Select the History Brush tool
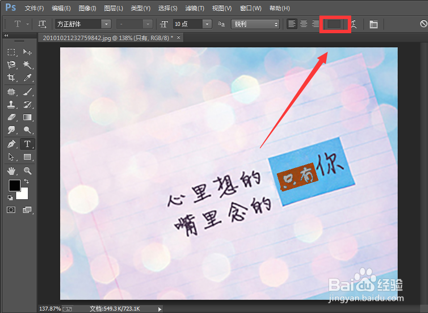Image resolution: width=428 pixels, height=313 pixels. tap(27, 104)
